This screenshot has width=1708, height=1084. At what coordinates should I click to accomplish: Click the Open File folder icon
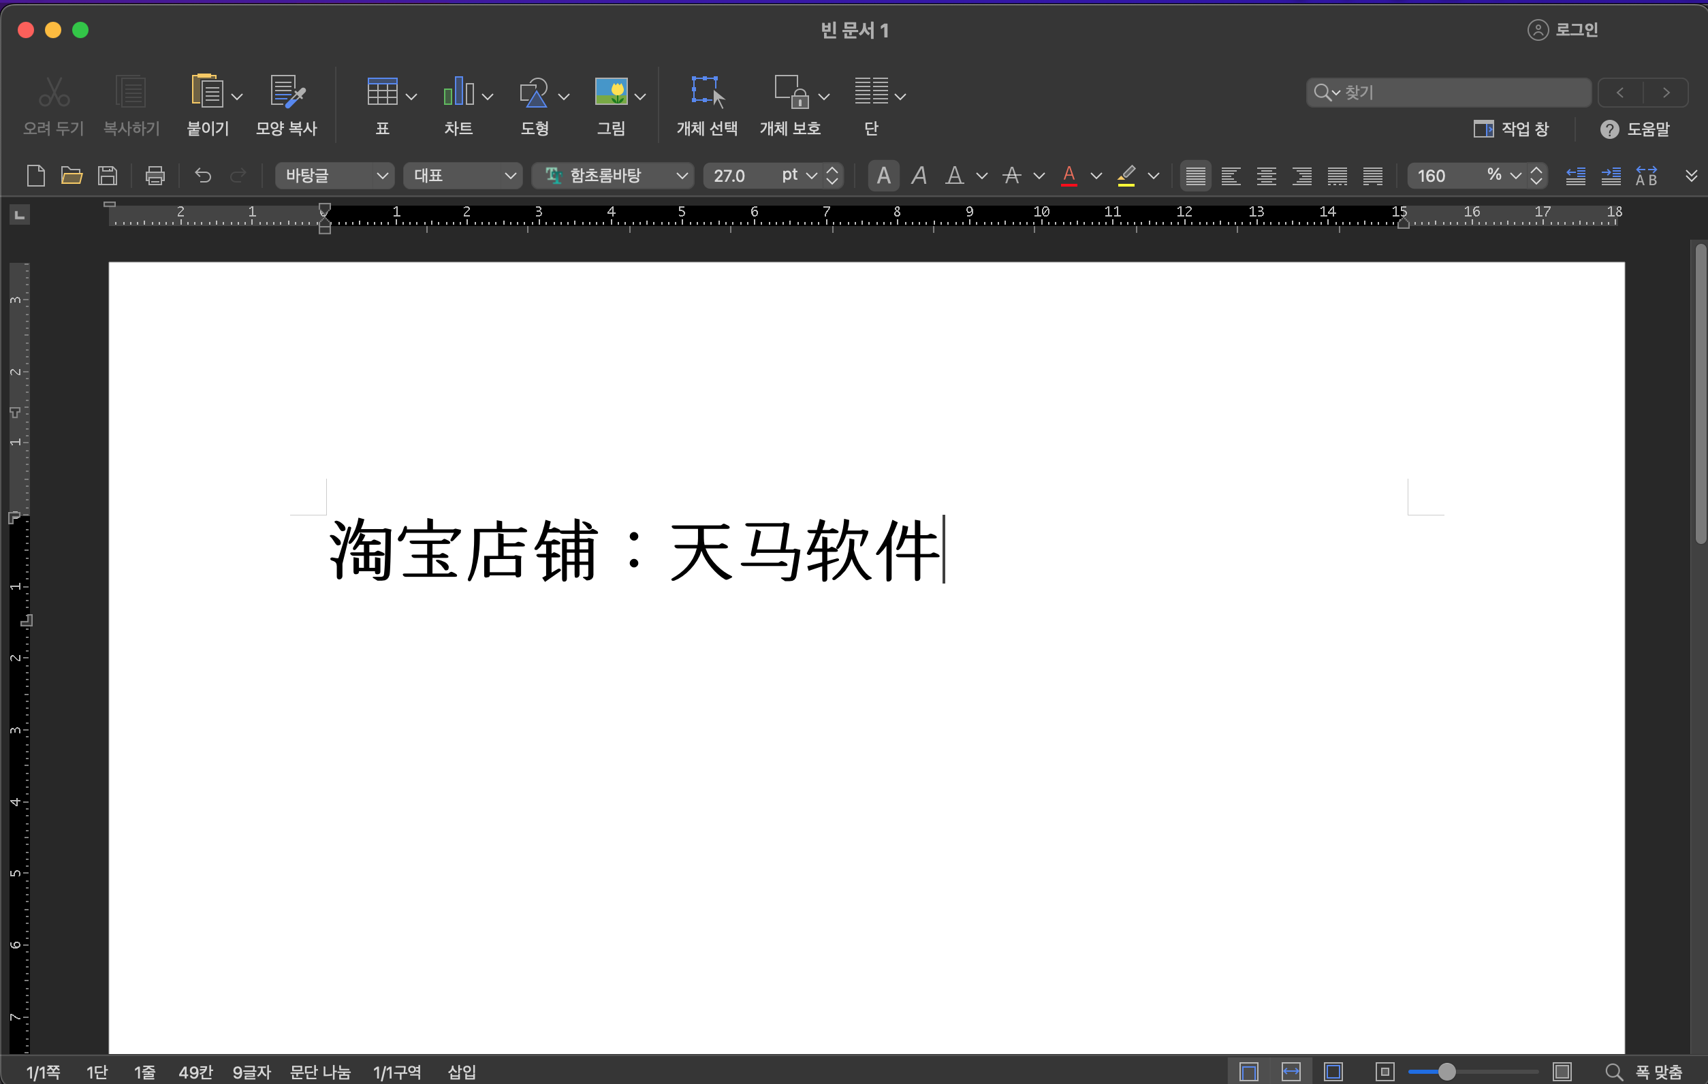coord(72,175)
